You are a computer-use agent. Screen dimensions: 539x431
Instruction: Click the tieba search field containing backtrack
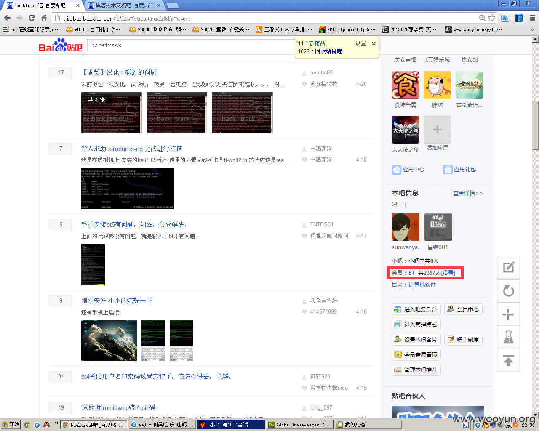click(192, 45)
